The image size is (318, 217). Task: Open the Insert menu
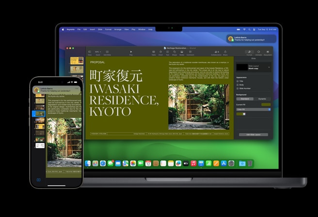point(93,29)
